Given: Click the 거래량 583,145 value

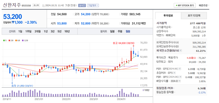Looking at the screenshot, I should [135, 14].
